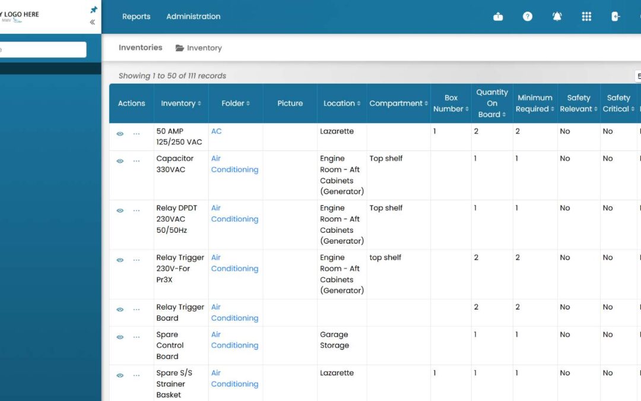Click the sidebar search input field

tap(43, 49)
